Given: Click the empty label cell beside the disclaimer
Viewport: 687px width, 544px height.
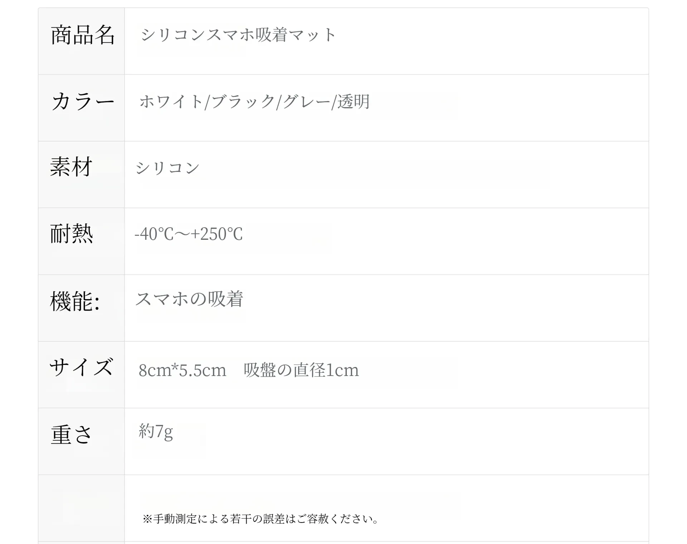Looking at the screenshot, I should [x=82, y=508].
